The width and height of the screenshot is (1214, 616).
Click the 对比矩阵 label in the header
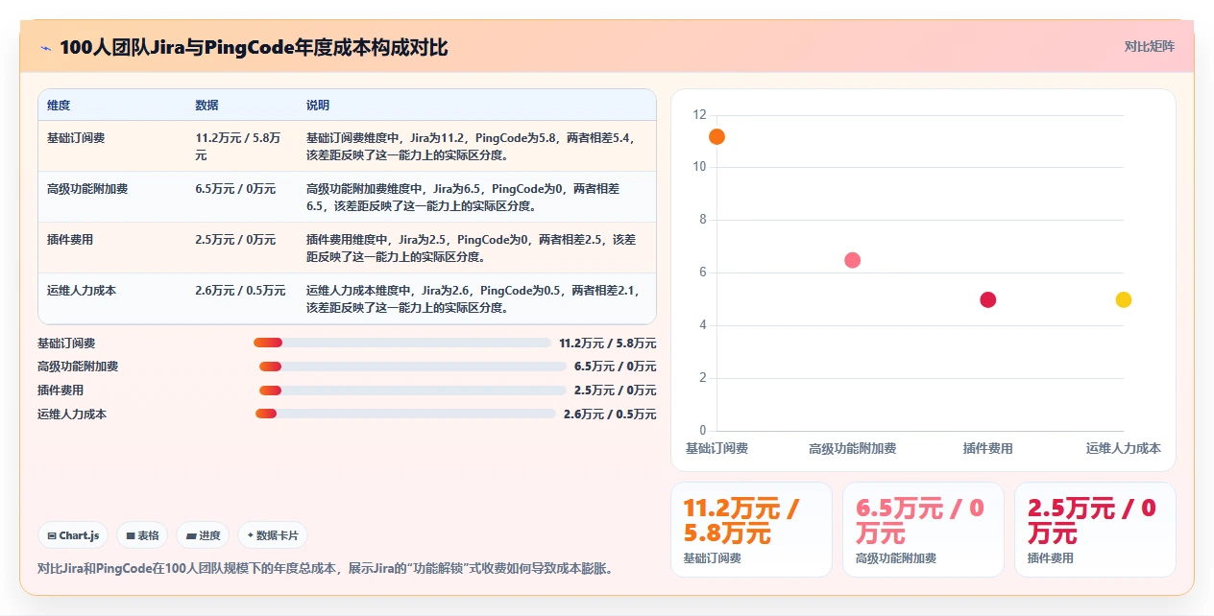[x=1149, y=46]
